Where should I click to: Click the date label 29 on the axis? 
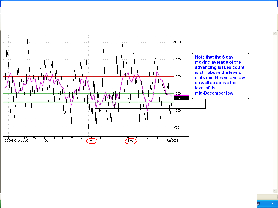(x=83, y=138)
